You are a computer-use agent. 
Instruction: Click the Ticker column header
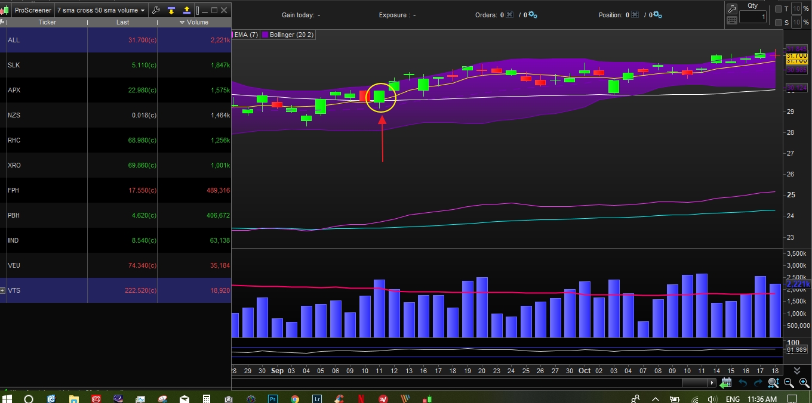(x=47, y=22)
